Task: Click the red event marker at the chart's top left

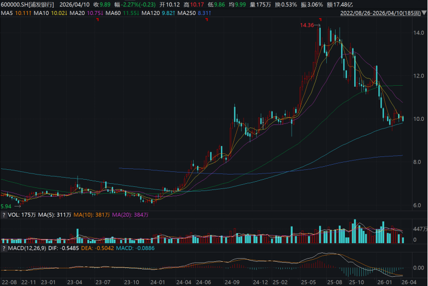Action: [x=97, y=20]
